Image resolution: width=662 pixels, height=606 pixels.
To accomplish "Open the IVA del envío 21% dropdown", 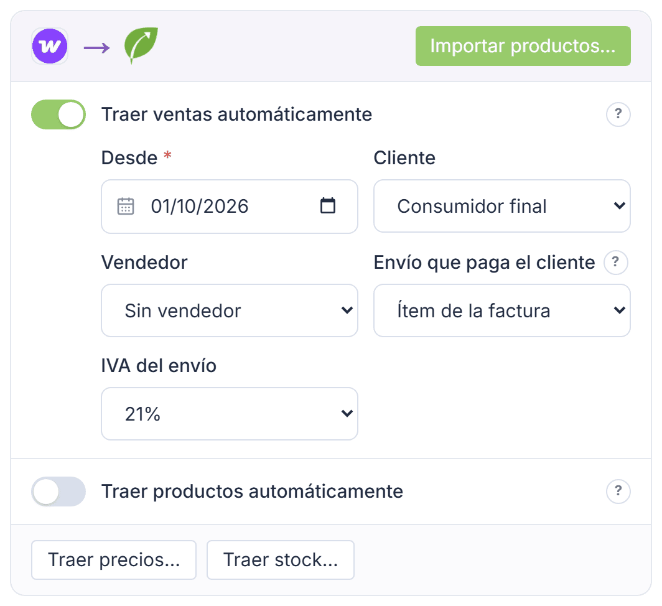I will [x=229, y=414].
